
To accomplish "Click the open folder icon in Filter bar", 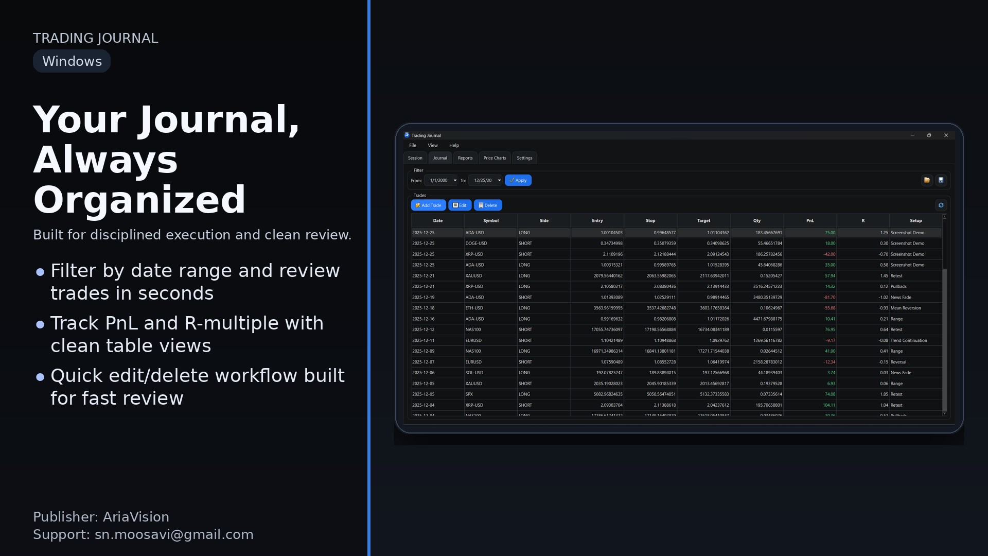I will coord(927,180).
